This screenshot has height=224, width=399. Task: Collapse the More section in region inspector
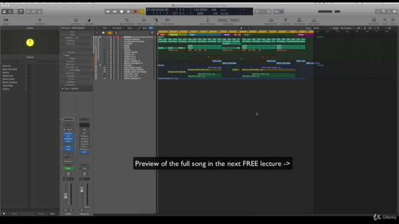click(x=64, y=55)
